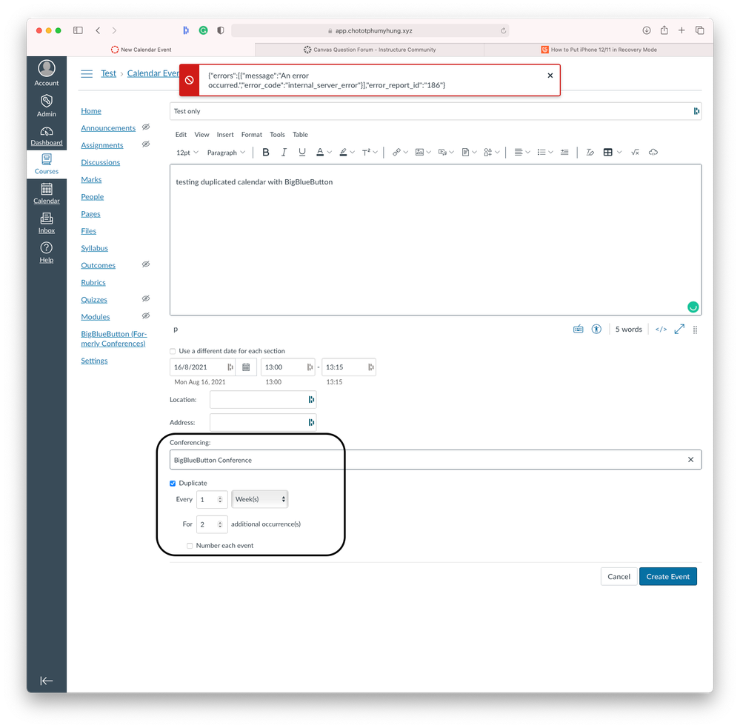Click the insert document icon
Viewport: 740px width, 728px height.
tap(465, 153)
